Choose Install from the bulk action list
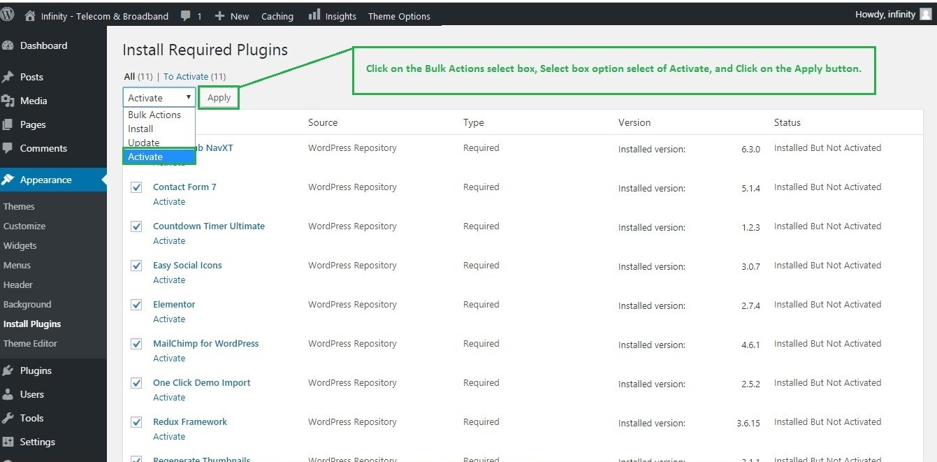The width and height of the screenshot is (937, 462). (159, 129)
